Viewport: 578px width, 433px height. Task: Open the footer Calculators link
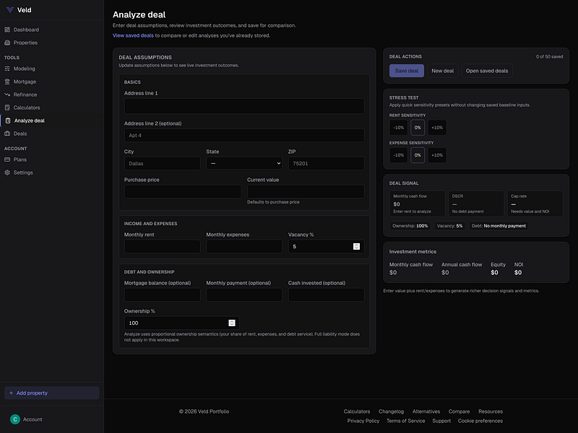pyautogui.click(x=357, y=411)
